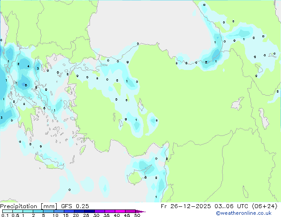Click the 25–30 mm legend color box
Screen dimensions: 281x217
89,211
